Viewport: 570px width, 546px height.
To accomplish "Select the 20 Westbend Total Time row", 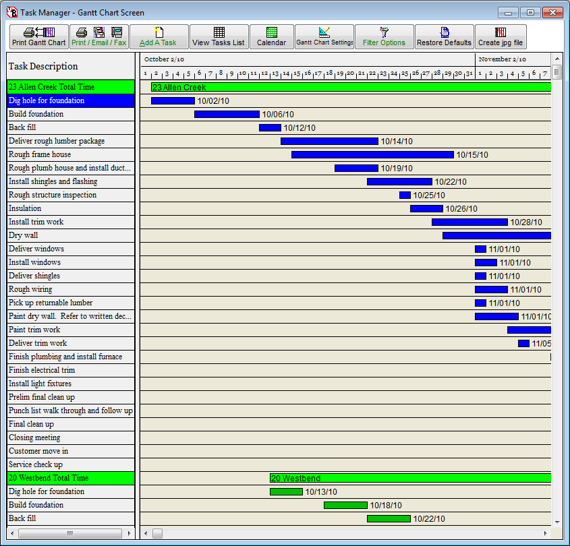I will point(70,478).
